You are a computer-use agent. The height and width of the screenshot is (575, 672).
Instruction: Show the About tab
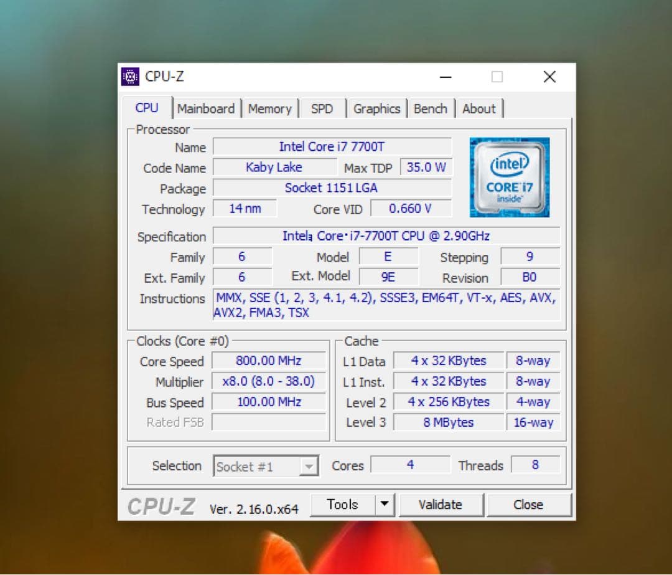[x=478, y=109]
